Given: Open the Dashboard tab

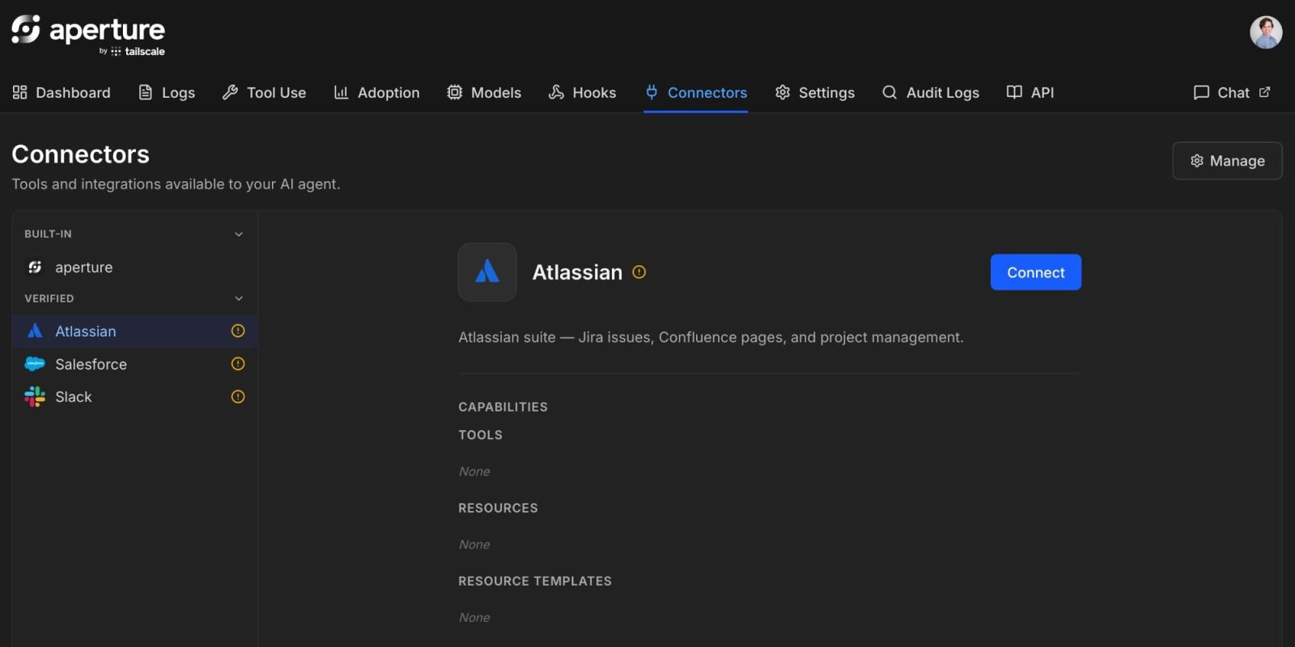Looking at the screenshot, I should [x=62, y=92].
